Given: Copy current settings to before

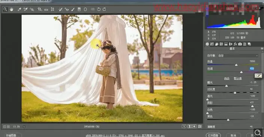Looking at the screenshot, I should click(x=194, y=127).
